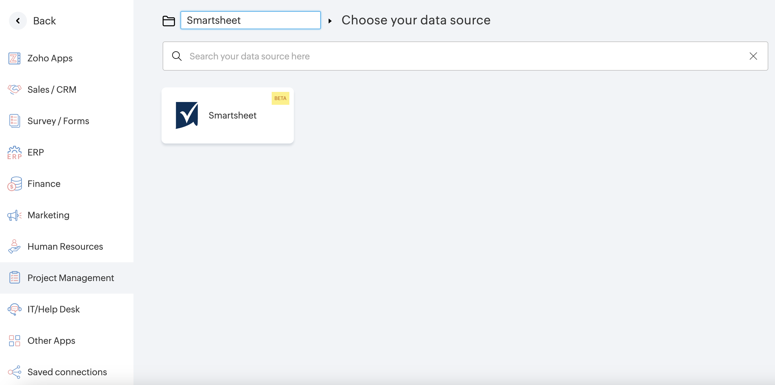The image size is (775, 385).
Task: Select the Project Management category
Action: (71, 278)
